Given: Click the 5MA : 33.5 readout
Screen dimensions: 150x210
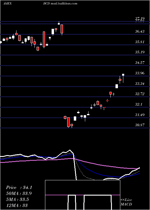Looking at the screenshot, I should tap(17, 199).
